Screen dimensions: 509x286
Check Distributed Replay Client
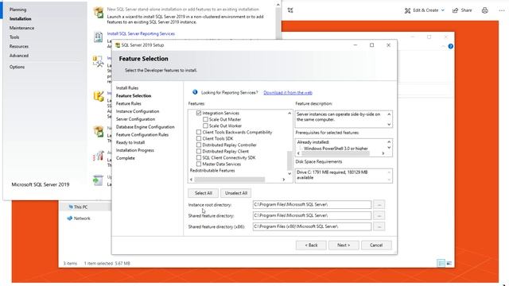tap(199, 151)
